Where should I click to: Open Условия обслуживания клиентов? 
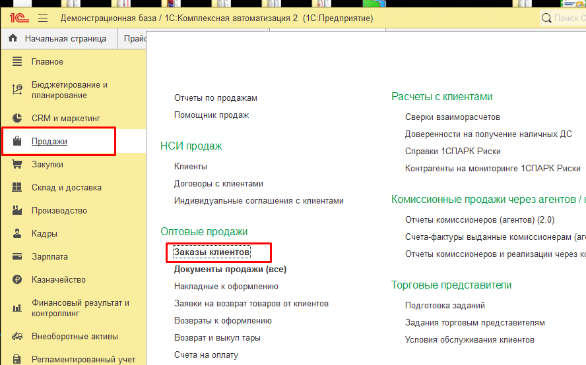469,340
